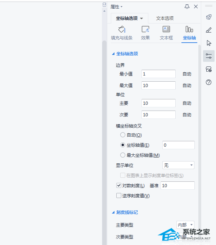Screen dimensions: 216x245
Task: Open the 坐标轴 axis section
Action: (x=189, y=33)
